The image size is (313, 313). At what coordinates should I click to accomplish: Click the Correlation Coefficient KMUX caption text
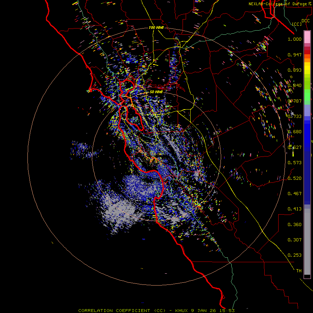point(156,311)
